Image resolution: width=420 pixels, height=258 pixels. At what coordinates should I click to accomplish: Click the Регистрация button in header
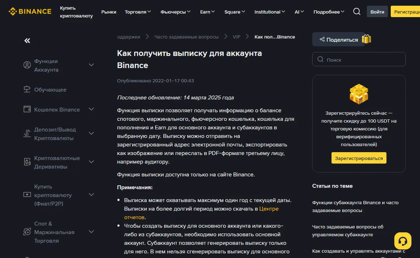point(405,11)
